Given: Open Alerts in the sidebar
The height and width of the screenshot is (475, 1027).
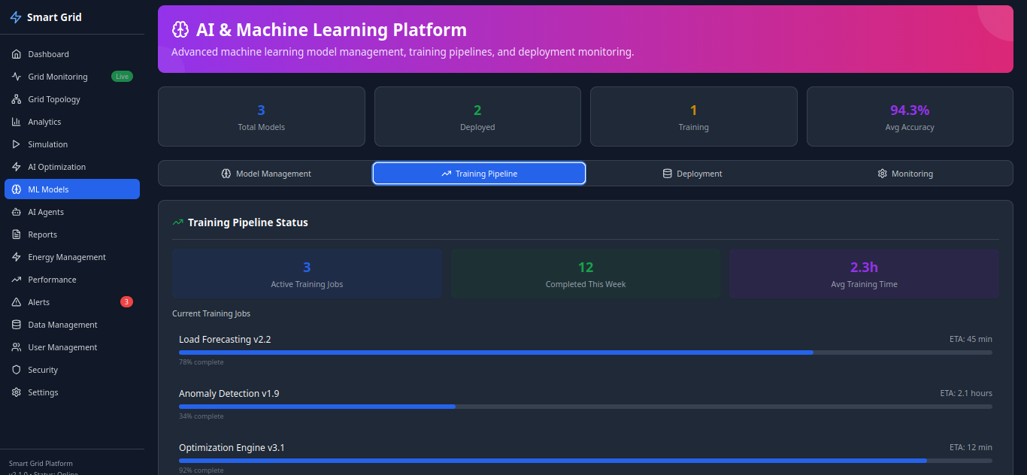Looking at the screenshot, I should click(x=72, y=302).
